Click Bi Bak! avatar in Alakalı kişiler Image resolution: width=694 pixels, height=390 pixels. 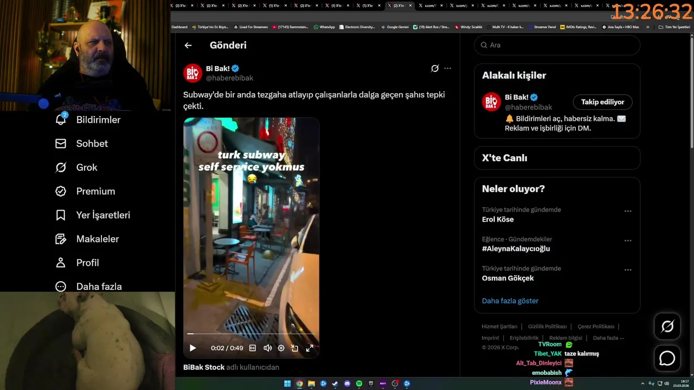491,102
